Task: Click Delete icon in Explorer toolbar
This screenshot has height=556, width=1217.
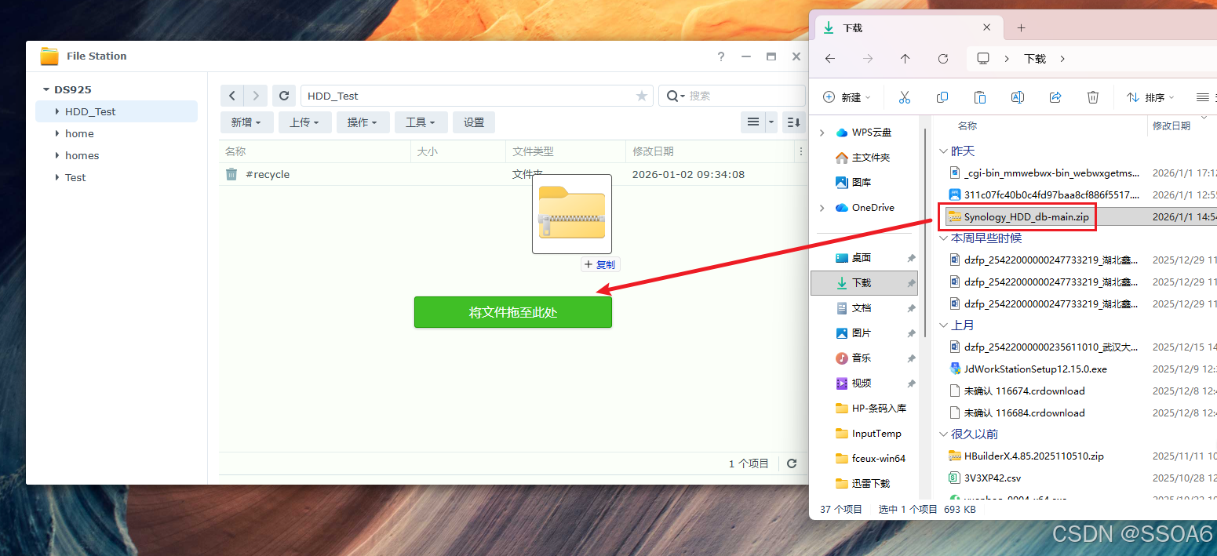Action: [x=1093, y=97]
